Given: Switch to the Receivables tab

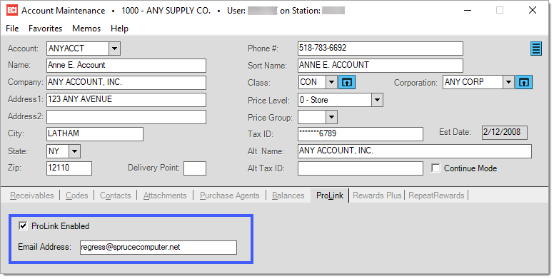Looking at the screenshot, I should [32, 196].
